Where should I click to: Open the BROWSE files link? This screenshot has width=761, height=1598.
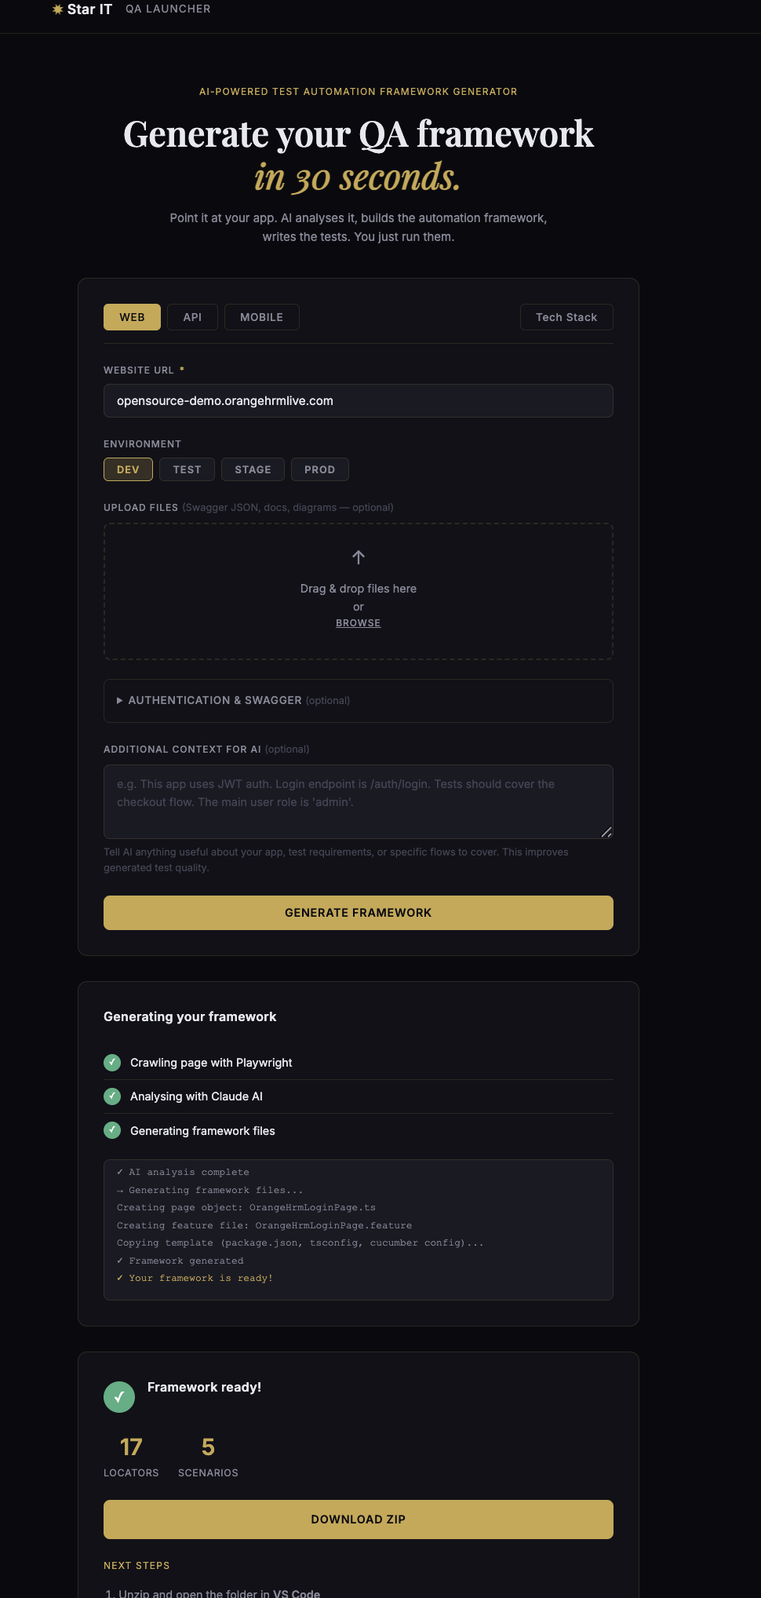click(359, 623)
